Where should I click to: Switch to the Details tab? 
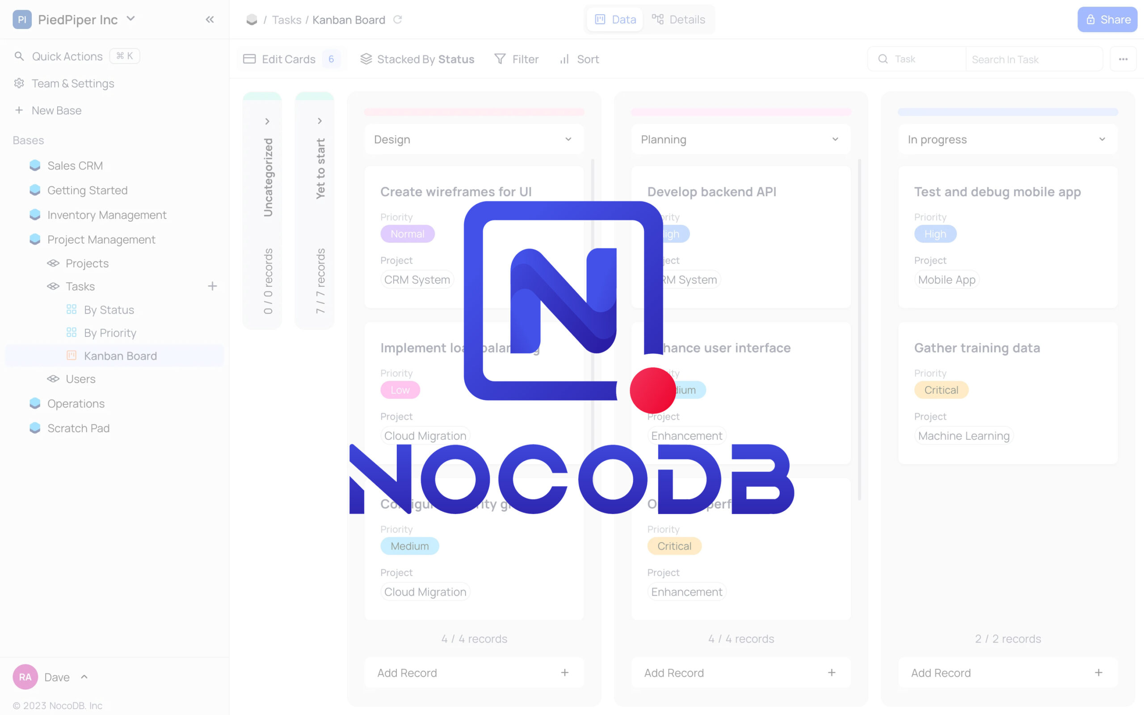click(x=679, y=19)
